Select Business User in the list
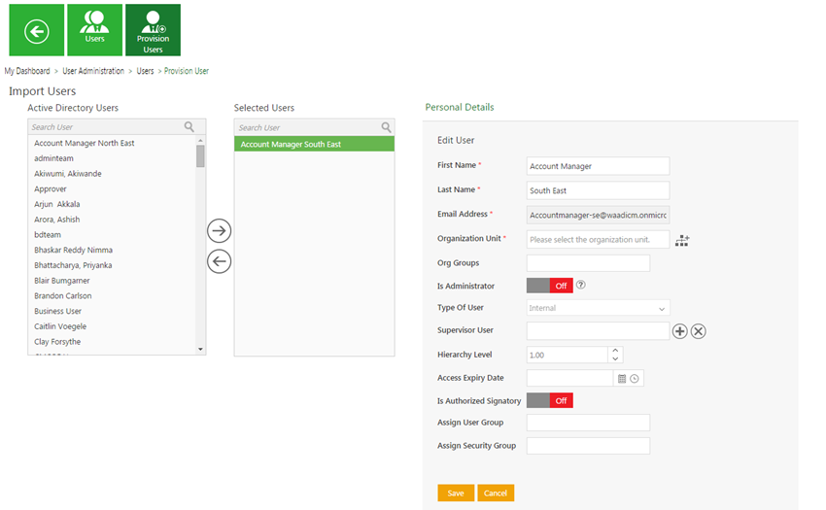826x510 pixels. [58, 311]
